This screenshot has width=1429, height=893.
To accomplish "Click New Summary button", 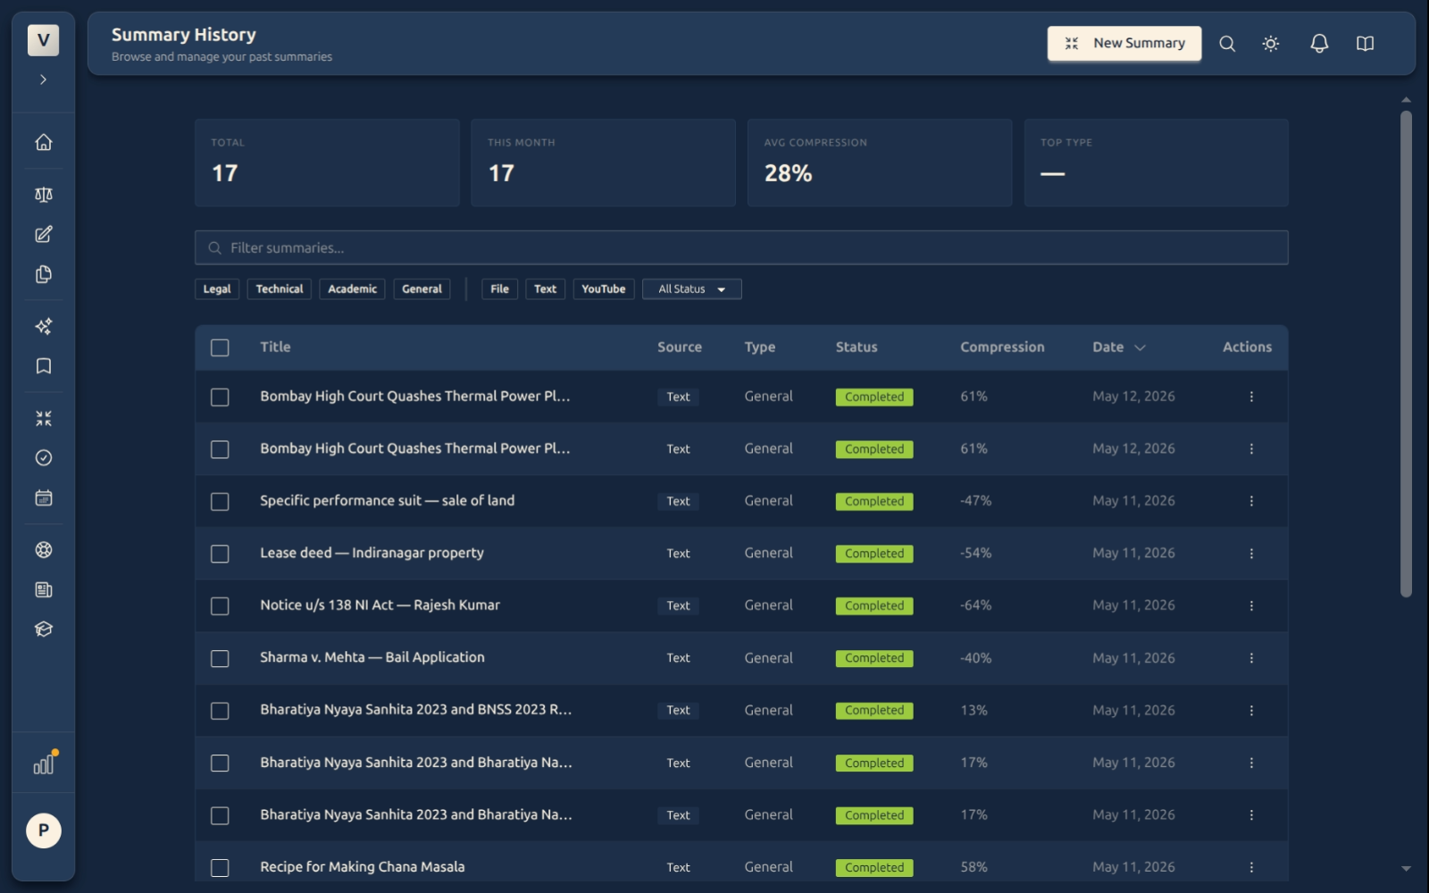I will tap(1124, 43).
